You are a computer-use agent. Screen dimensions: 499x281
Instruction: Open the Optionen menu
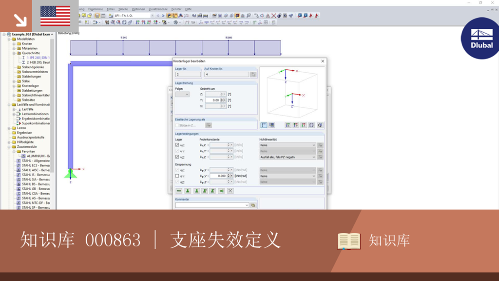click(138, 9)
